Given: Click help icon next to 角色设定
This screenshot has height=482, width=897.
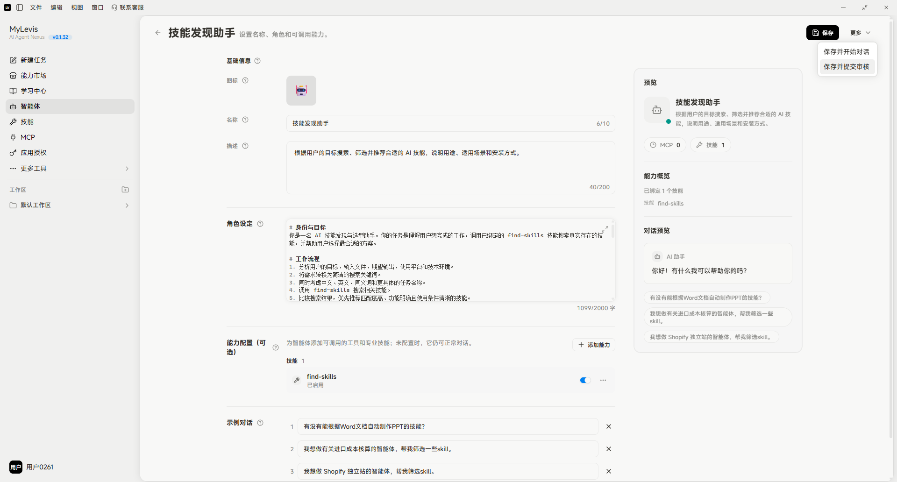Looking at the screenshot, I should tap(260, 224).
